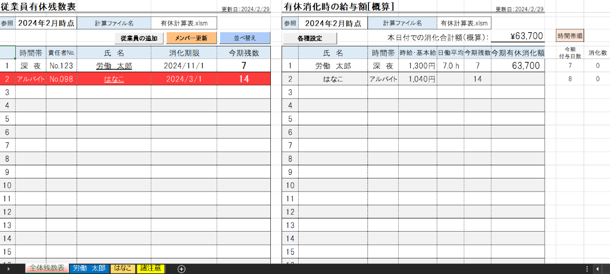Select the 有休計算表.xlsm file name cell on left
Image resolution: width=610 pixels, height=274 pixels.
(x=184, y=23)
